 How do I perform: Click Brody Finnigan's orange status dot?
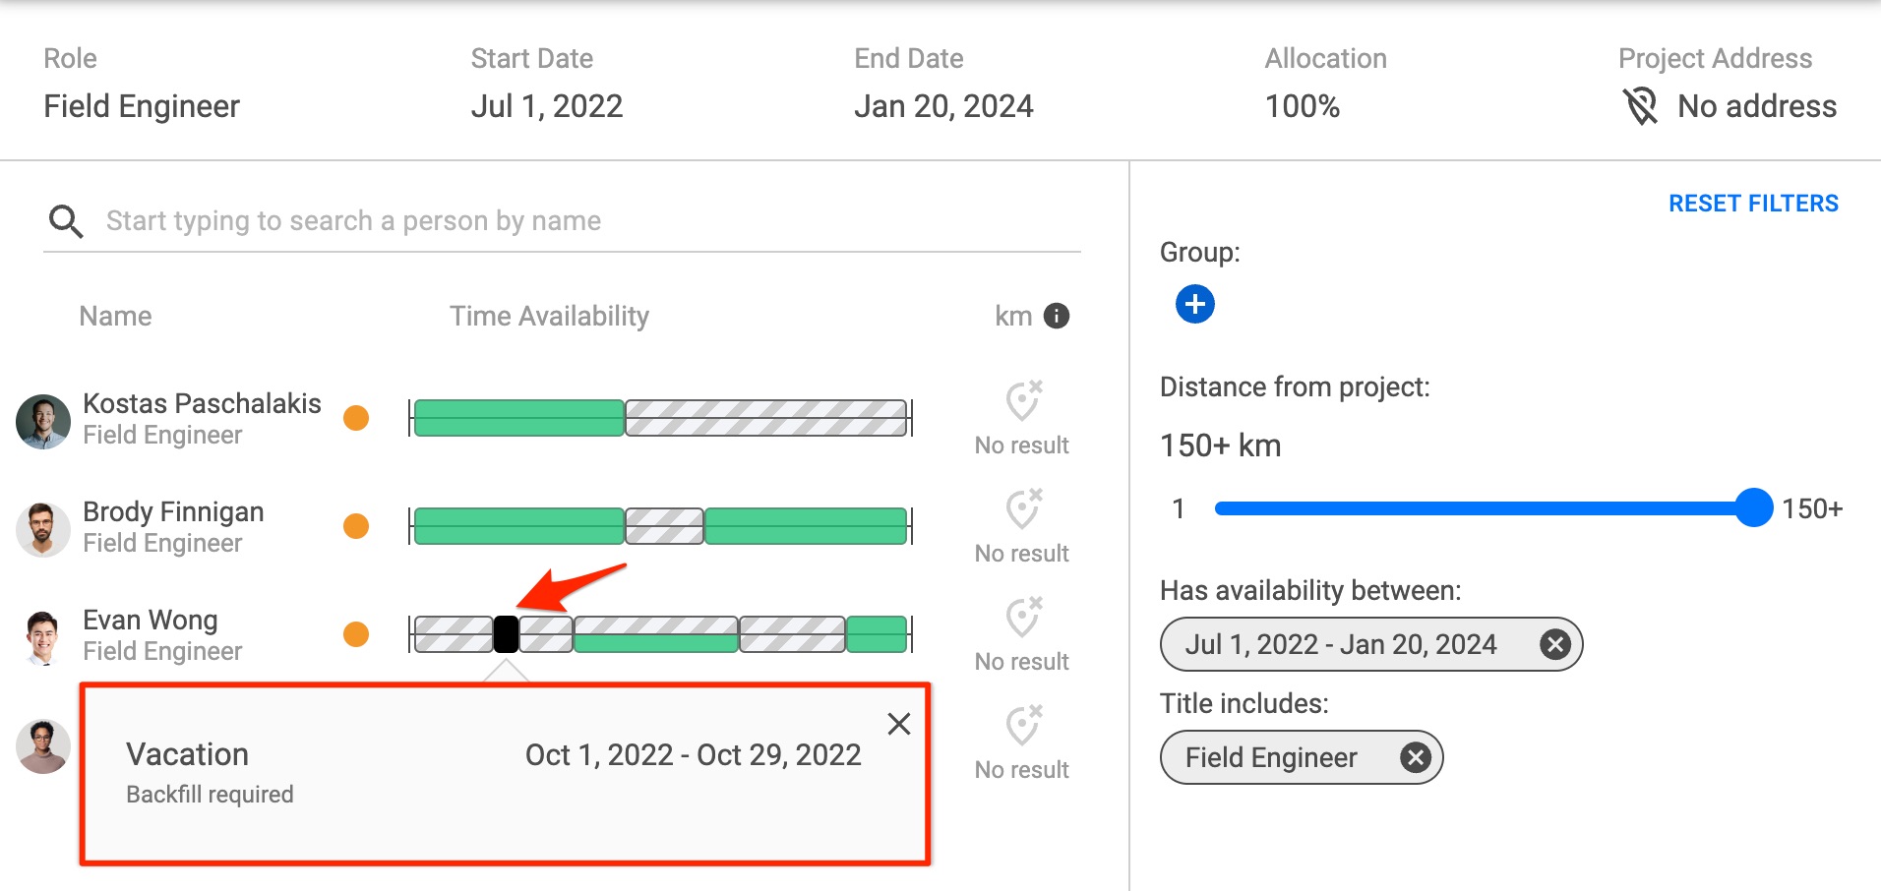[356, 526]
